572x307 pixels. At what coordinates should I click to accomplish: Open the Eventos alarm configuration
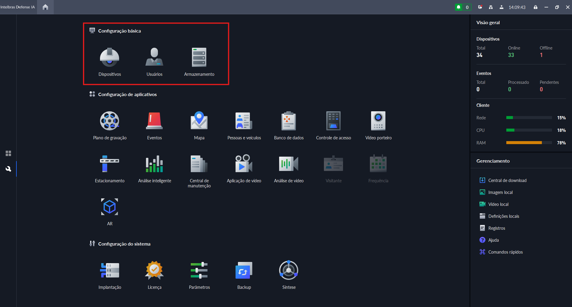point(154,121)
